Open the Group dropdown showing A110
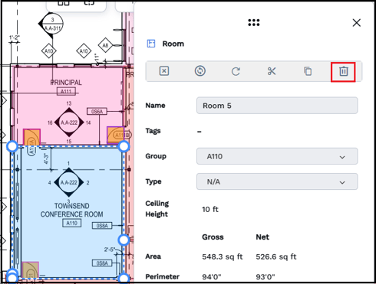The image size is (376, 284). [x=277, y=156]
